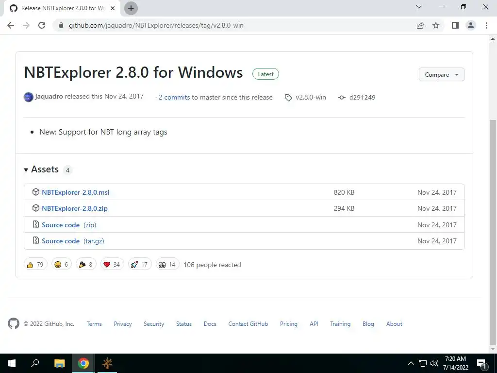This screenshot has height=373, width=497.
Task: Open the Windows Start menu
Action: pyautogui.click(x=12, y=363)
